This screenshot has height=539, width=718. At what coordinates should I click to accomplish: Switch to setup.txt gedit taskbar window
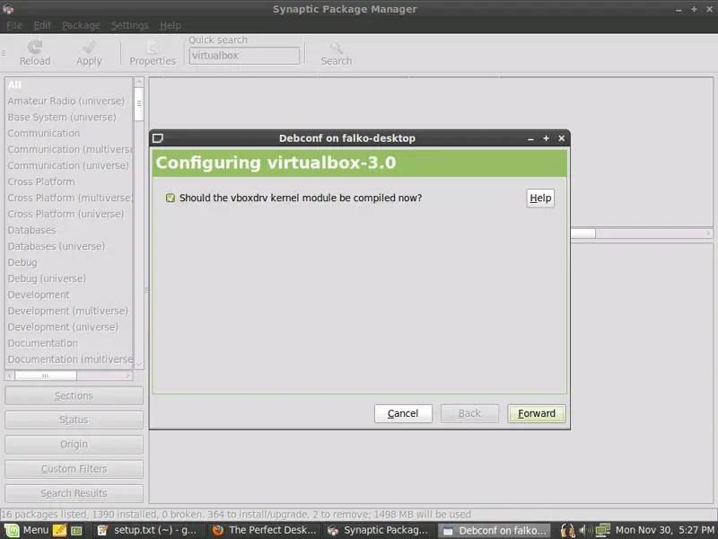(x=146, y=530)
